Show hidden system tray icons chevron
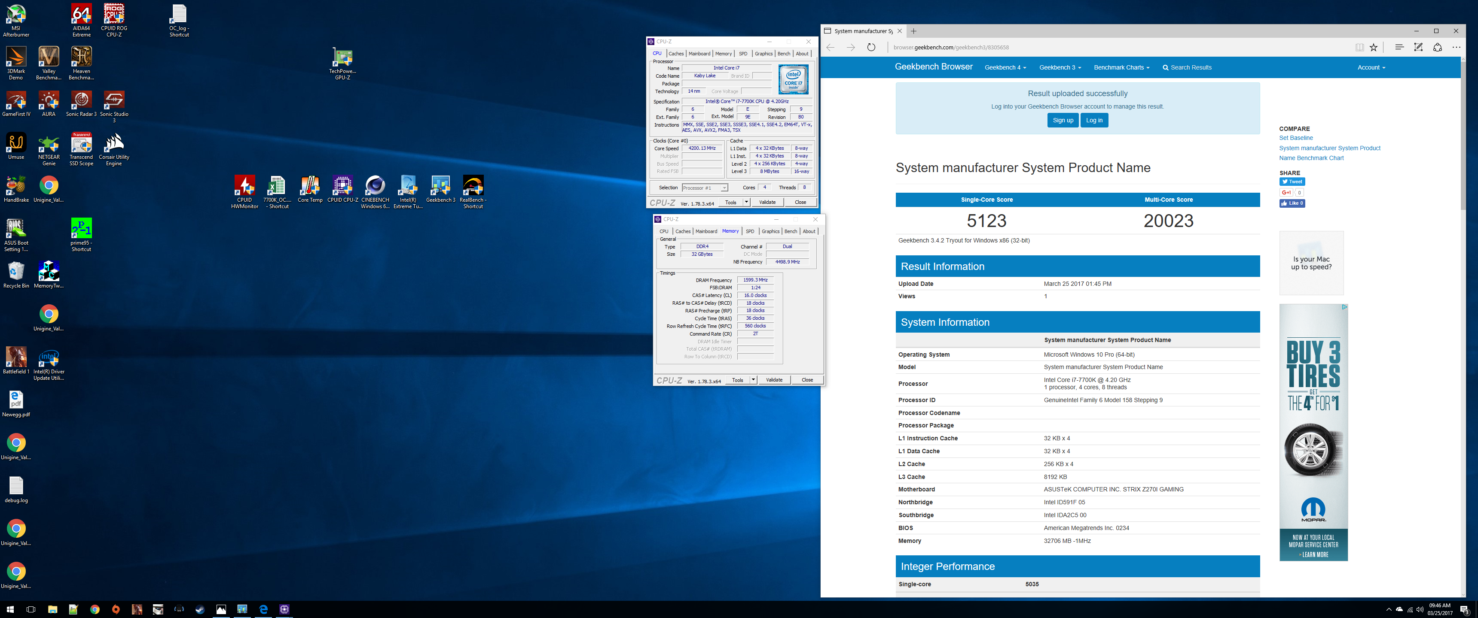This screenshot has width=1478, height=618. 1389,609
